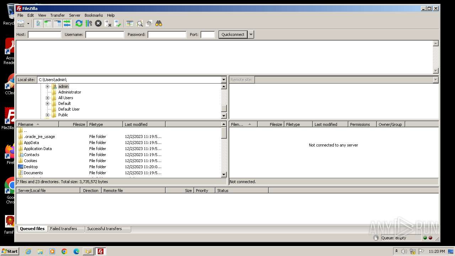This screenshot has width=455, height=256.
Task: Open the Server menu
Action: coord(75,15)
